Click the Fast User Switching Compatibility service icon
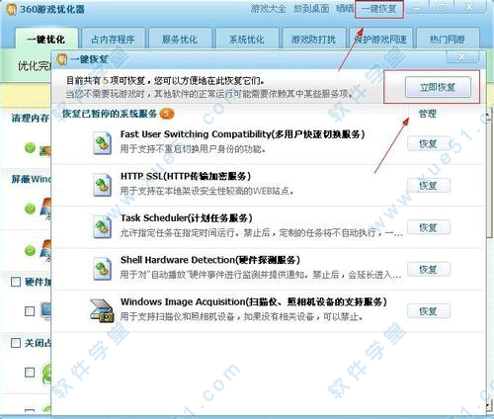 click(x=102, y=143)
